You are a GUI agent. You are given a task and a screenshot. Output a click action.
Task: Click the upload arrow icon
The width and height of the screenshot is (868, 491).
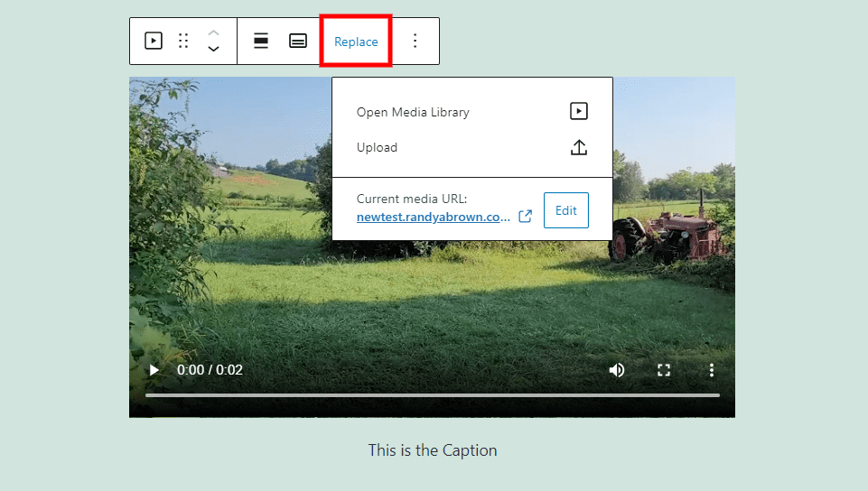tap(579, 147)
